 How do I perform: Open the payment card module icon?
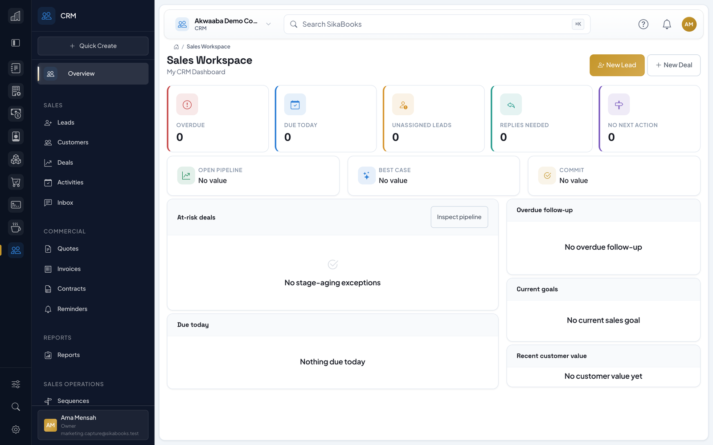16,205
